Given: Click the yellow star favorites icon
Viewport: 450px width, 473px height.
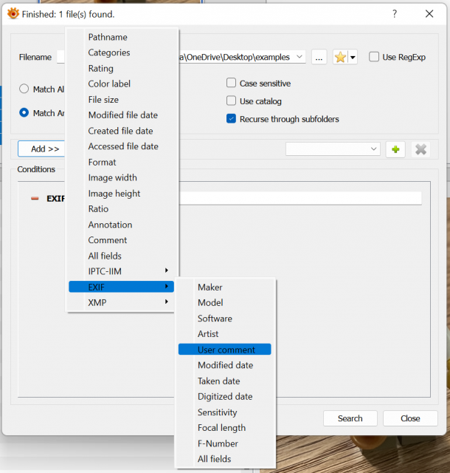Looking at the screenshot, I should [x=340, y=57].
